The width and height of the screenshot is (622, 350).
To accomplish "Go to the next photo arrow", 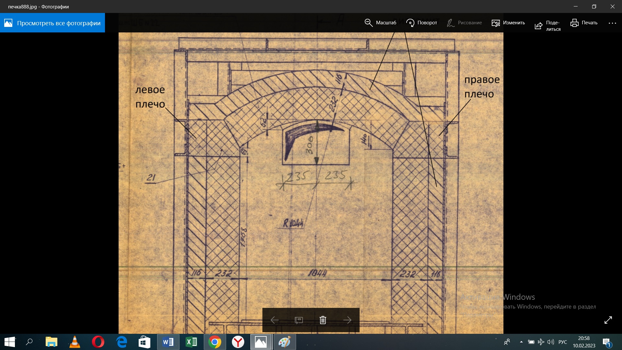I will [347, 320].
